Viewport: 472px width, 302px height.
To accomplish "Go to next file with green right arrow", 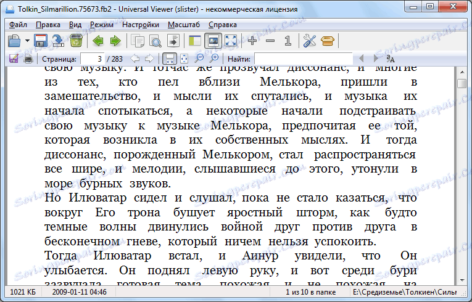I will click(x=115, y=41).
